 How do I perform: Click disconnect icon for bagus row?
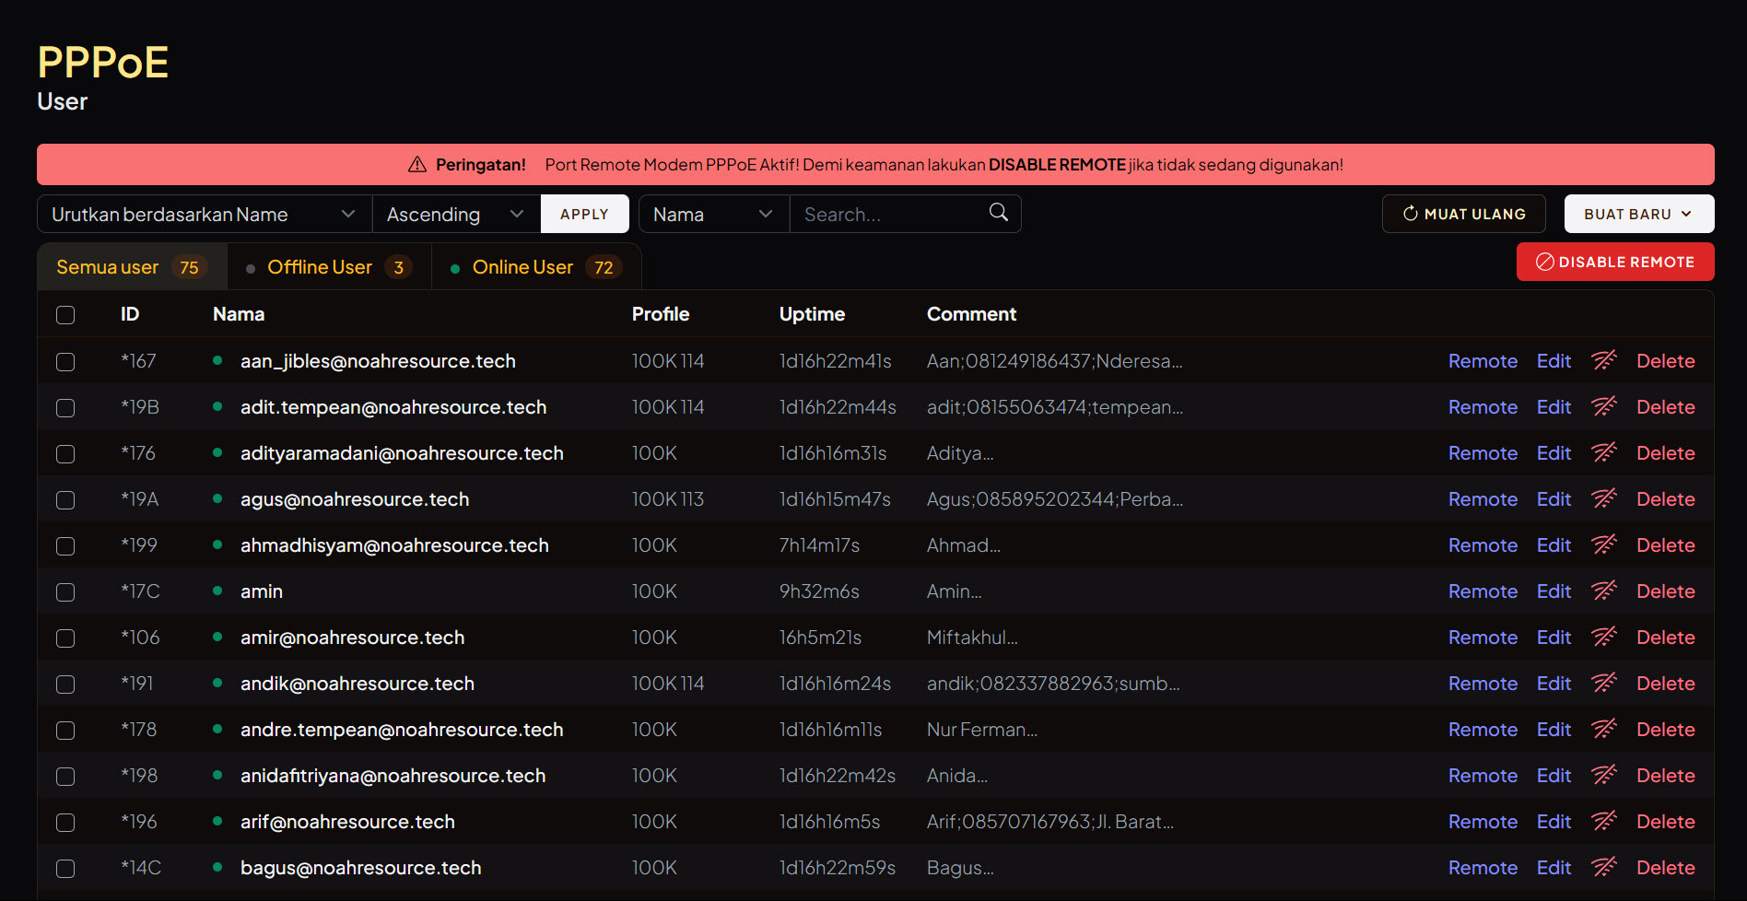click(x=1604, y=868)
